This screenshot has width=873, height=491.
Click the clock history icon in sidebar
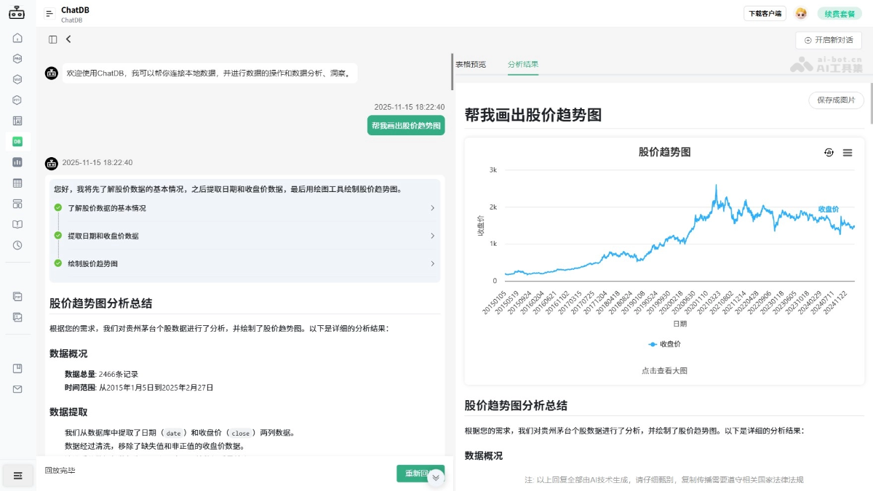coord(17,245)
